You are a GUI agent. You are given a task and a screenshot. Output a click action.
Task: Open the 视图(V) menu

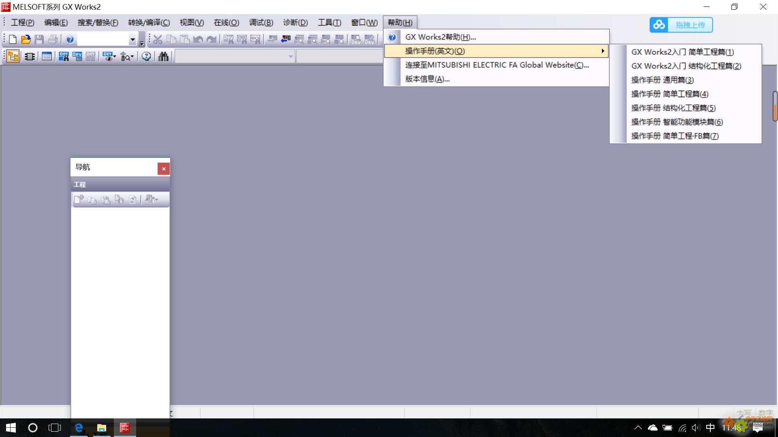coord(192,23)
